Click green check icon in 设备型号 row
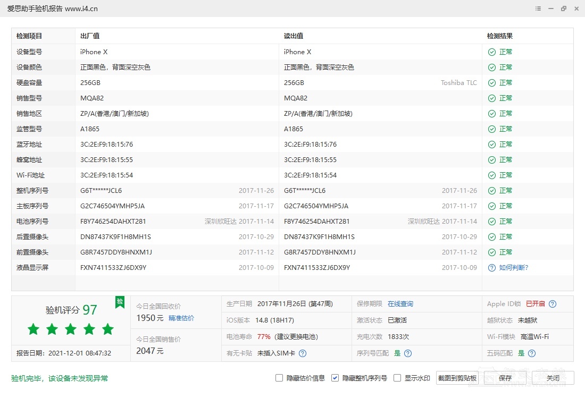 pos(492,52)
